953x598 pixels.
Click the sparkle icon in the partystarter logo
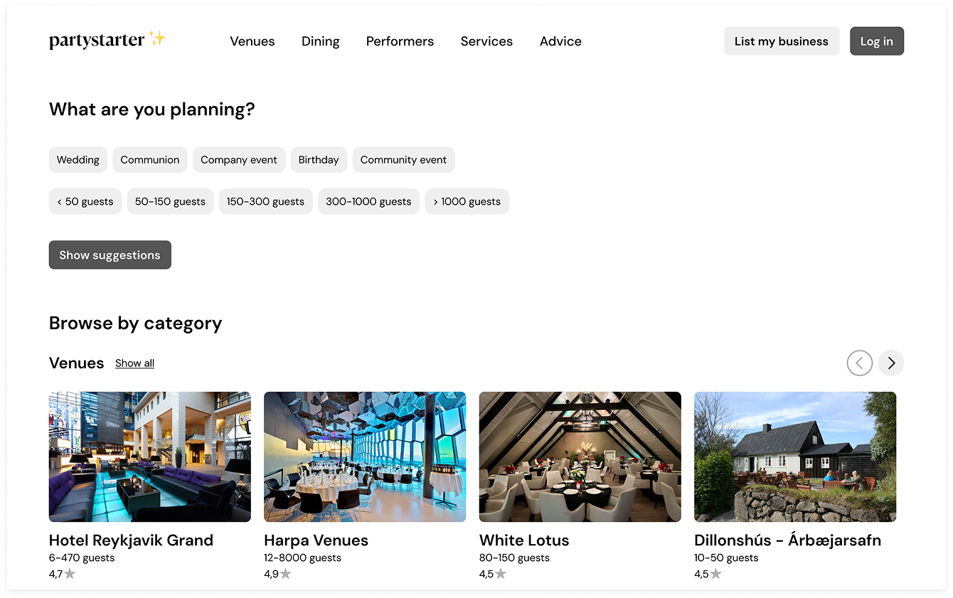158,36
